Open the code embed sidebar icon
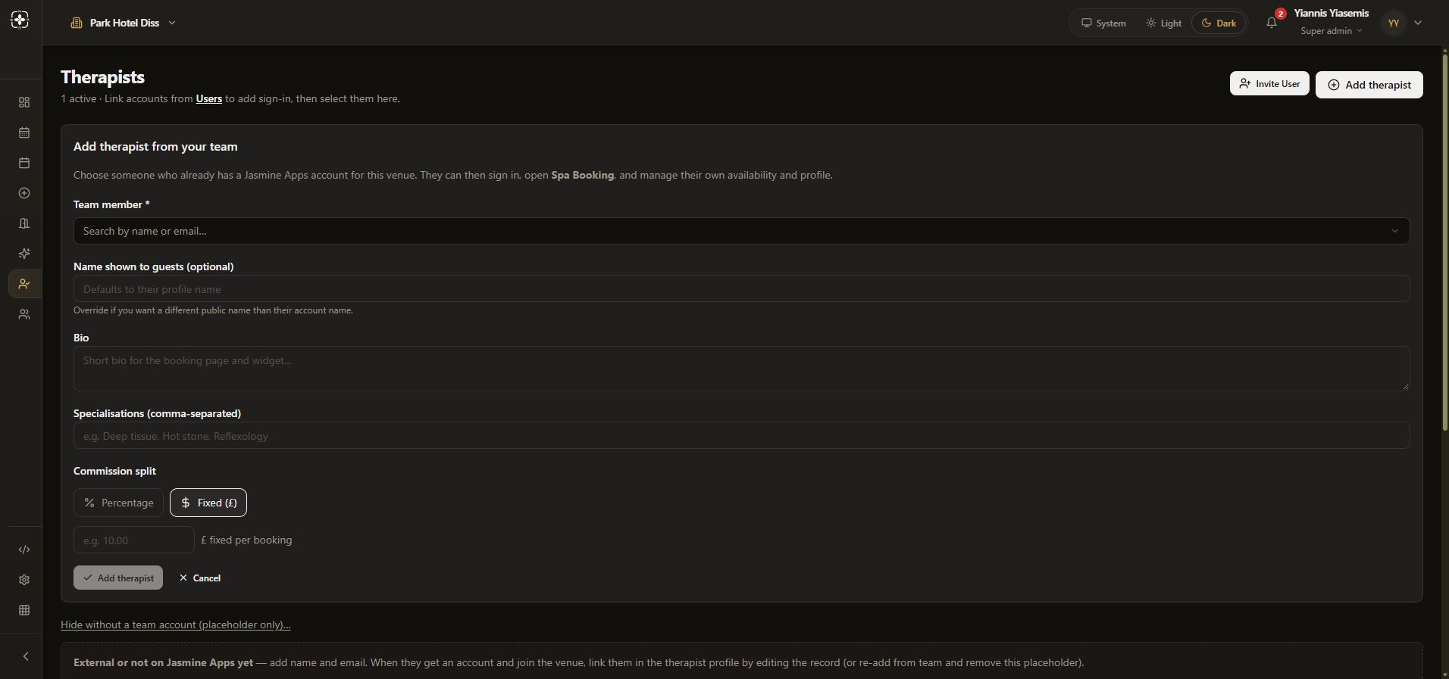The height and width of the screenshot is (679, 1449). point(24,550)
